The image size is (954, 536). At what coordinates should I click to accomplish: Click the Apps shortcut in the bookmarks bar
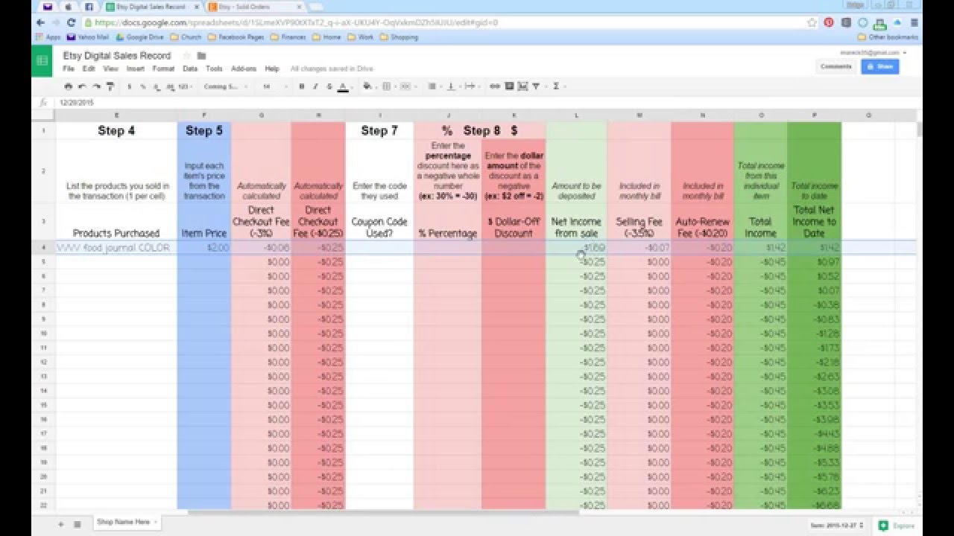[x=48, y=37]
